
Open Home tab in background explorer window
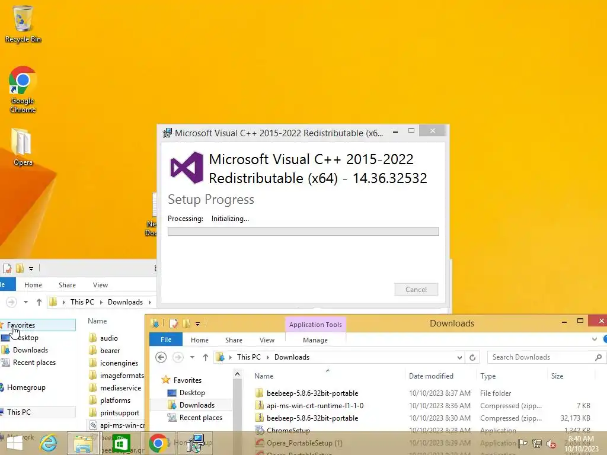point(33,285)
